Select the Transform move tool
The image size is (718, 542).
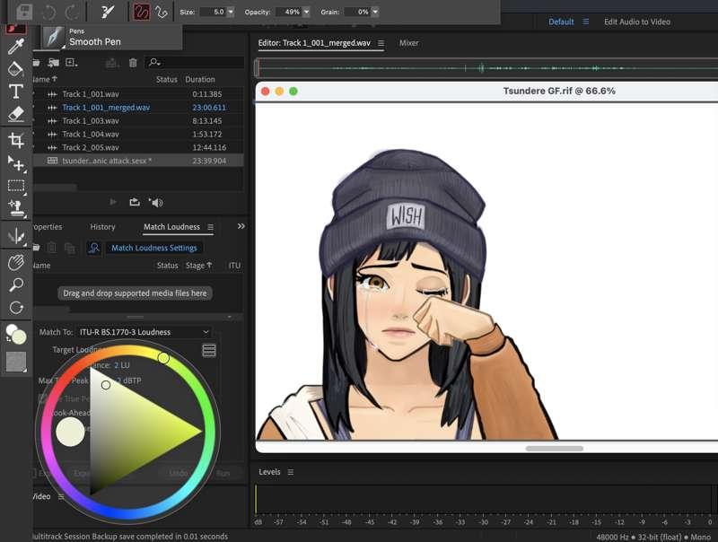tap(16, 163)
